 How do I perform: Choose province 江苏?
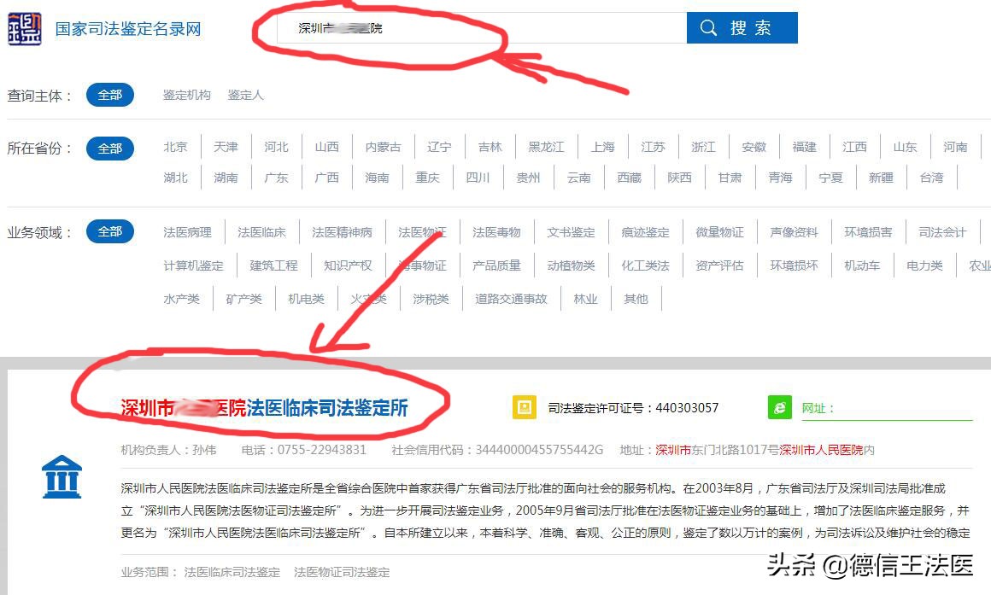point(653,147)
